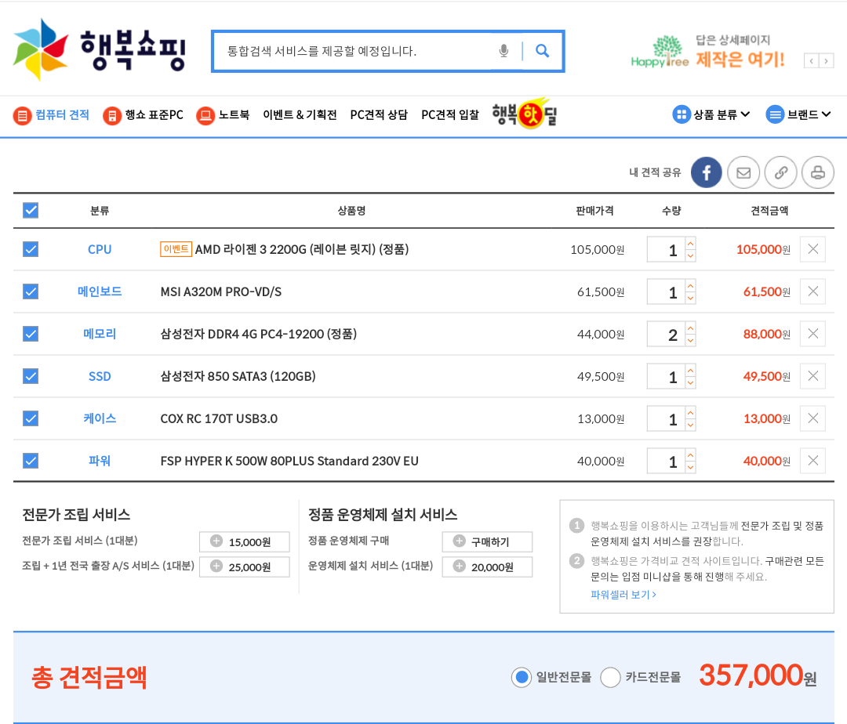Click the 파워셀러 보기 link
This screenshot has height=724, width=847.
pos(623,595)
